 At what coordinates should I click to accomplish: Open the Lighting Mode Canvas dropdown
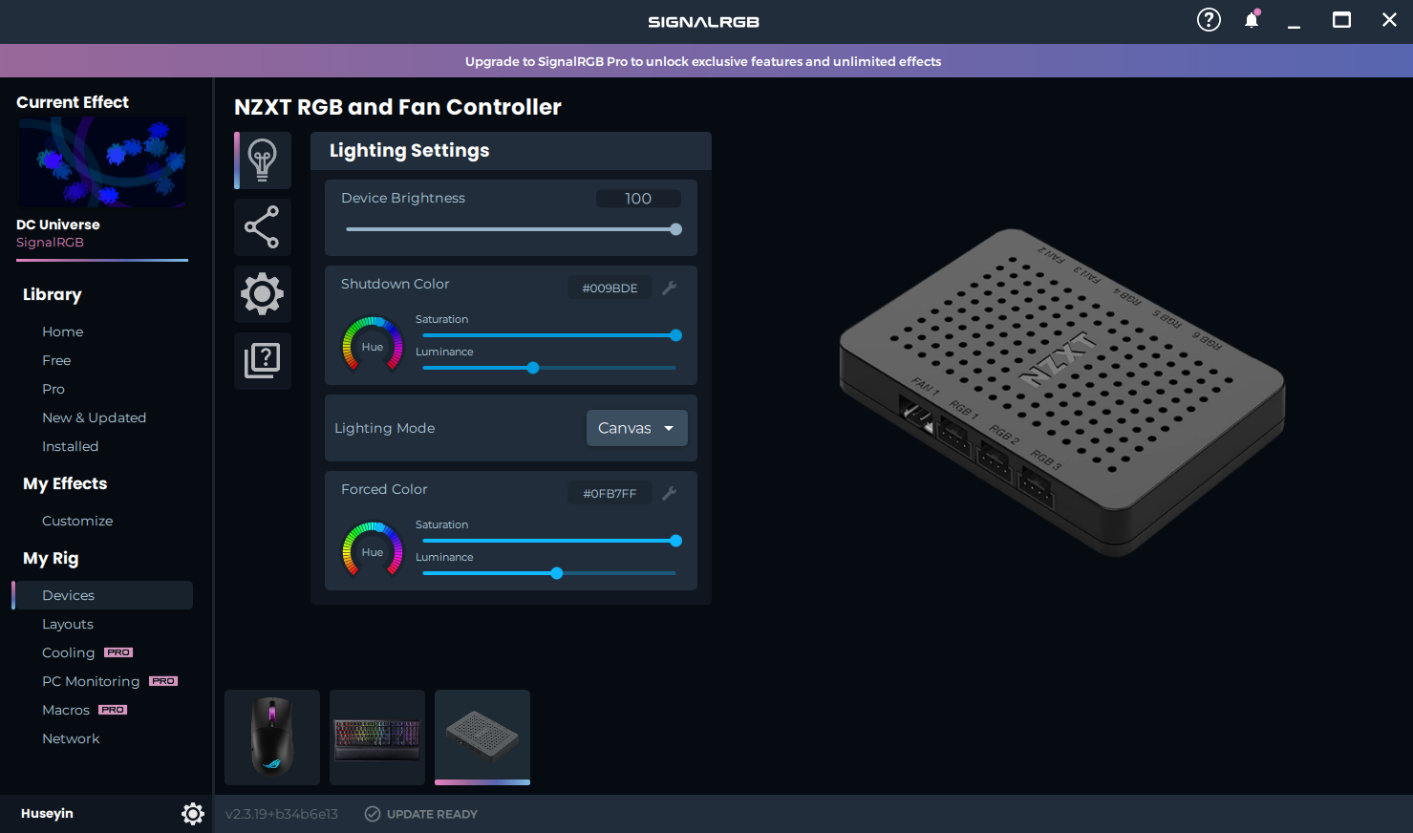point(637,428)
